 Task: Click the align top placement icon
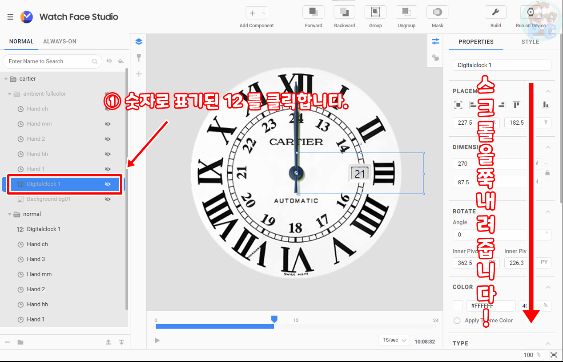pyautogui.click(x=516, y=105)
